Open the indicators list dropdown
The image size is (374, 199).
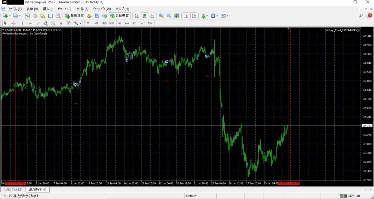pyautogui.click(x=207, y=16)
